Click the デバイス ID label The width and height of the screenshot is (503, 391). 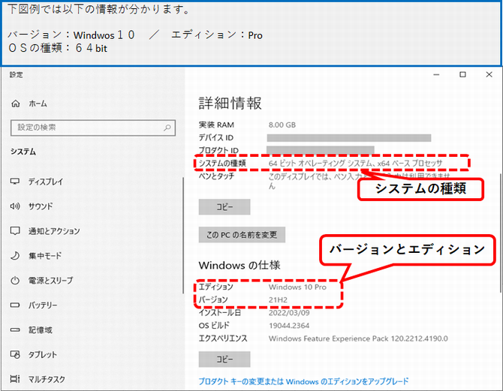(216, 137)
